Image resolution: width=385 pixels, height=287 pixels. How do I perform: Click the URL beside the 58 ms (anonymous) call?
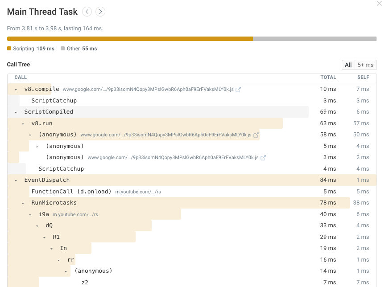pyautogui.click(x=166, y=135)
